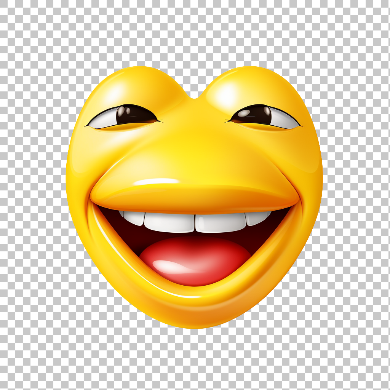Click the yellow heart-shaped laughing emoji image
Viewport: 390px width, 390px height.
point(194,197)
